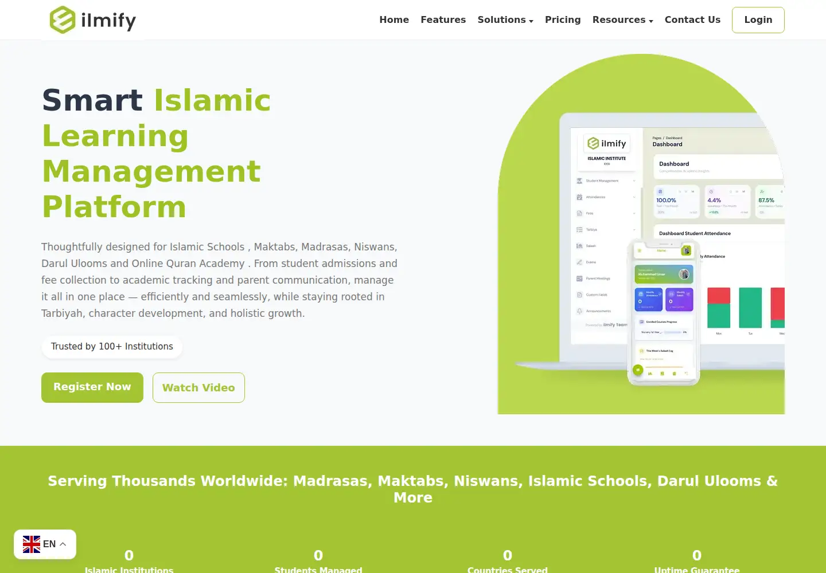The width and height of the screenshot is (826, 573).
Task: Click the 'Students Managed' counter text
Action: pyautogui.click(x=318, y=569)
